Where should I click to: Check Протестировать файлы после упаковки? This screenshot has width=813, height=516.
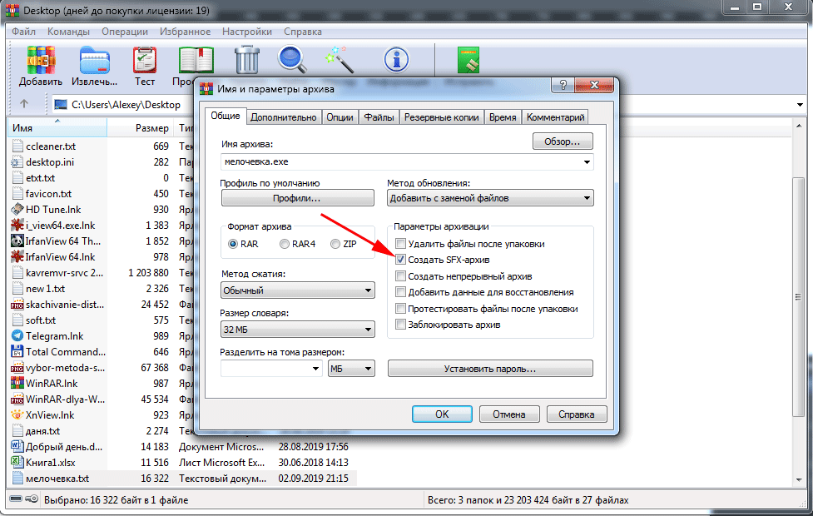point(400,309)
